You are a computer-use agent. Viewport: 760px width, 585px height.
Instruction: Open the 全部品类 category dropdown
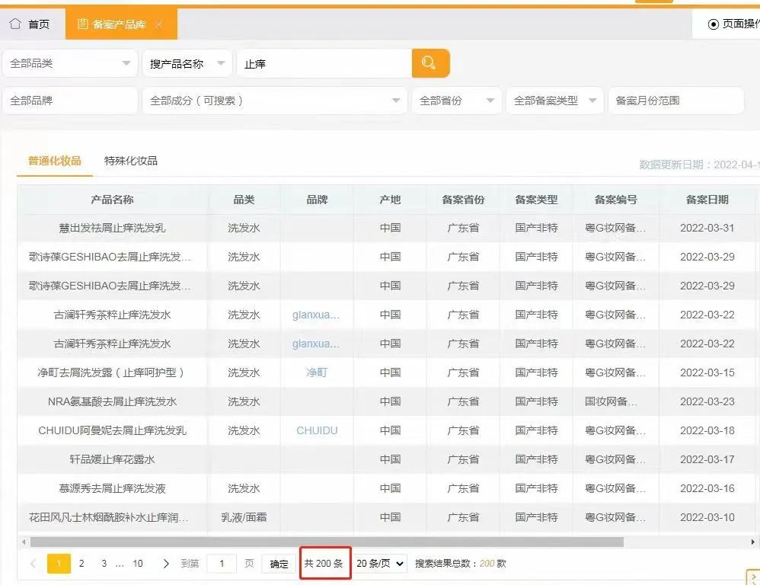pos(69,63)
